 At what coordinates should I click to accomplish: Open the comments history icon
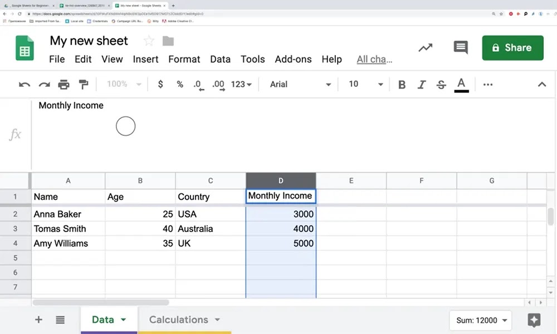[461, 47]
